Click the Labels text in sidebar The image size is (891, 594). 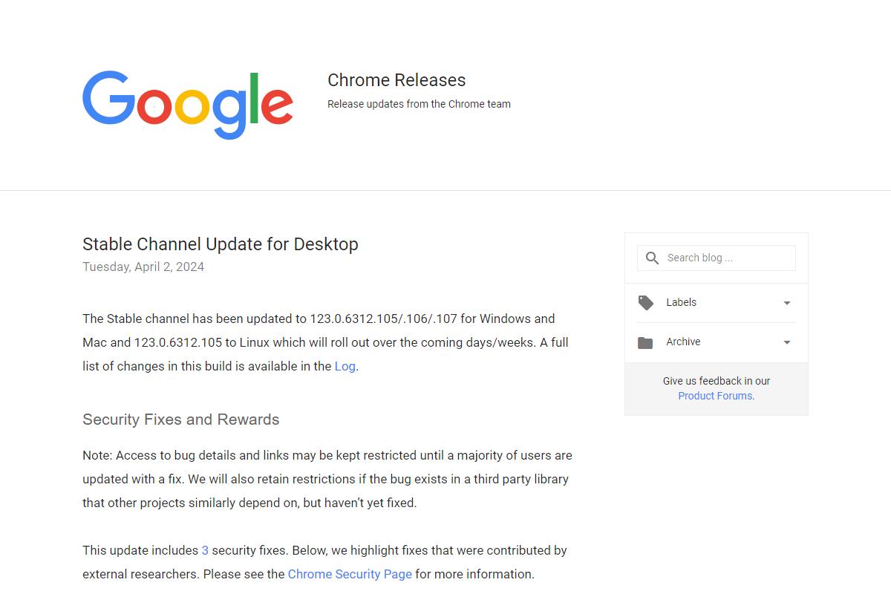[681, 302]
